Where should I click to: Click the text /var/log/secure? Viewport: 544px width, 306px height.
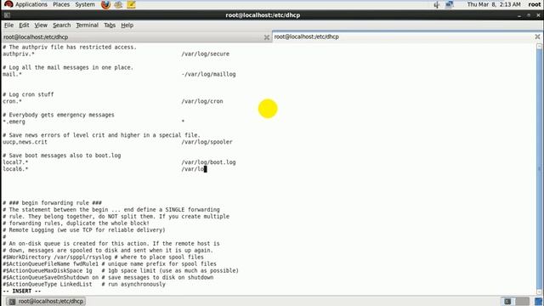pyautogui.click(x=206, y=54)
